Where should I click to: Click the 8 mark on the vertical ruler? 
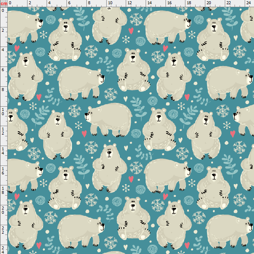(3, 90)
